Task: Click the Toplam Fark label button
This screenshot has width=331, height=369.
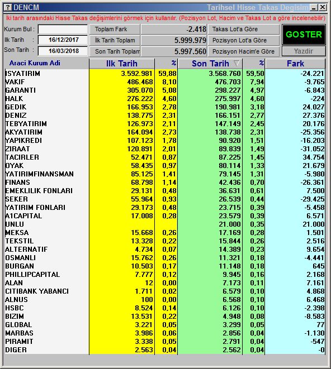Action: (x=115, y=29)
